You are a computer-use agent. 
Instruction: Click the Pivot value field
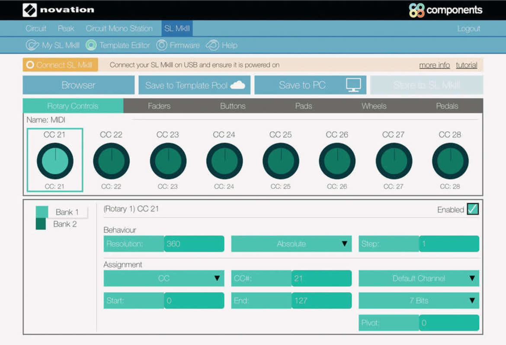pyautogui.click(x=449, y=323)
